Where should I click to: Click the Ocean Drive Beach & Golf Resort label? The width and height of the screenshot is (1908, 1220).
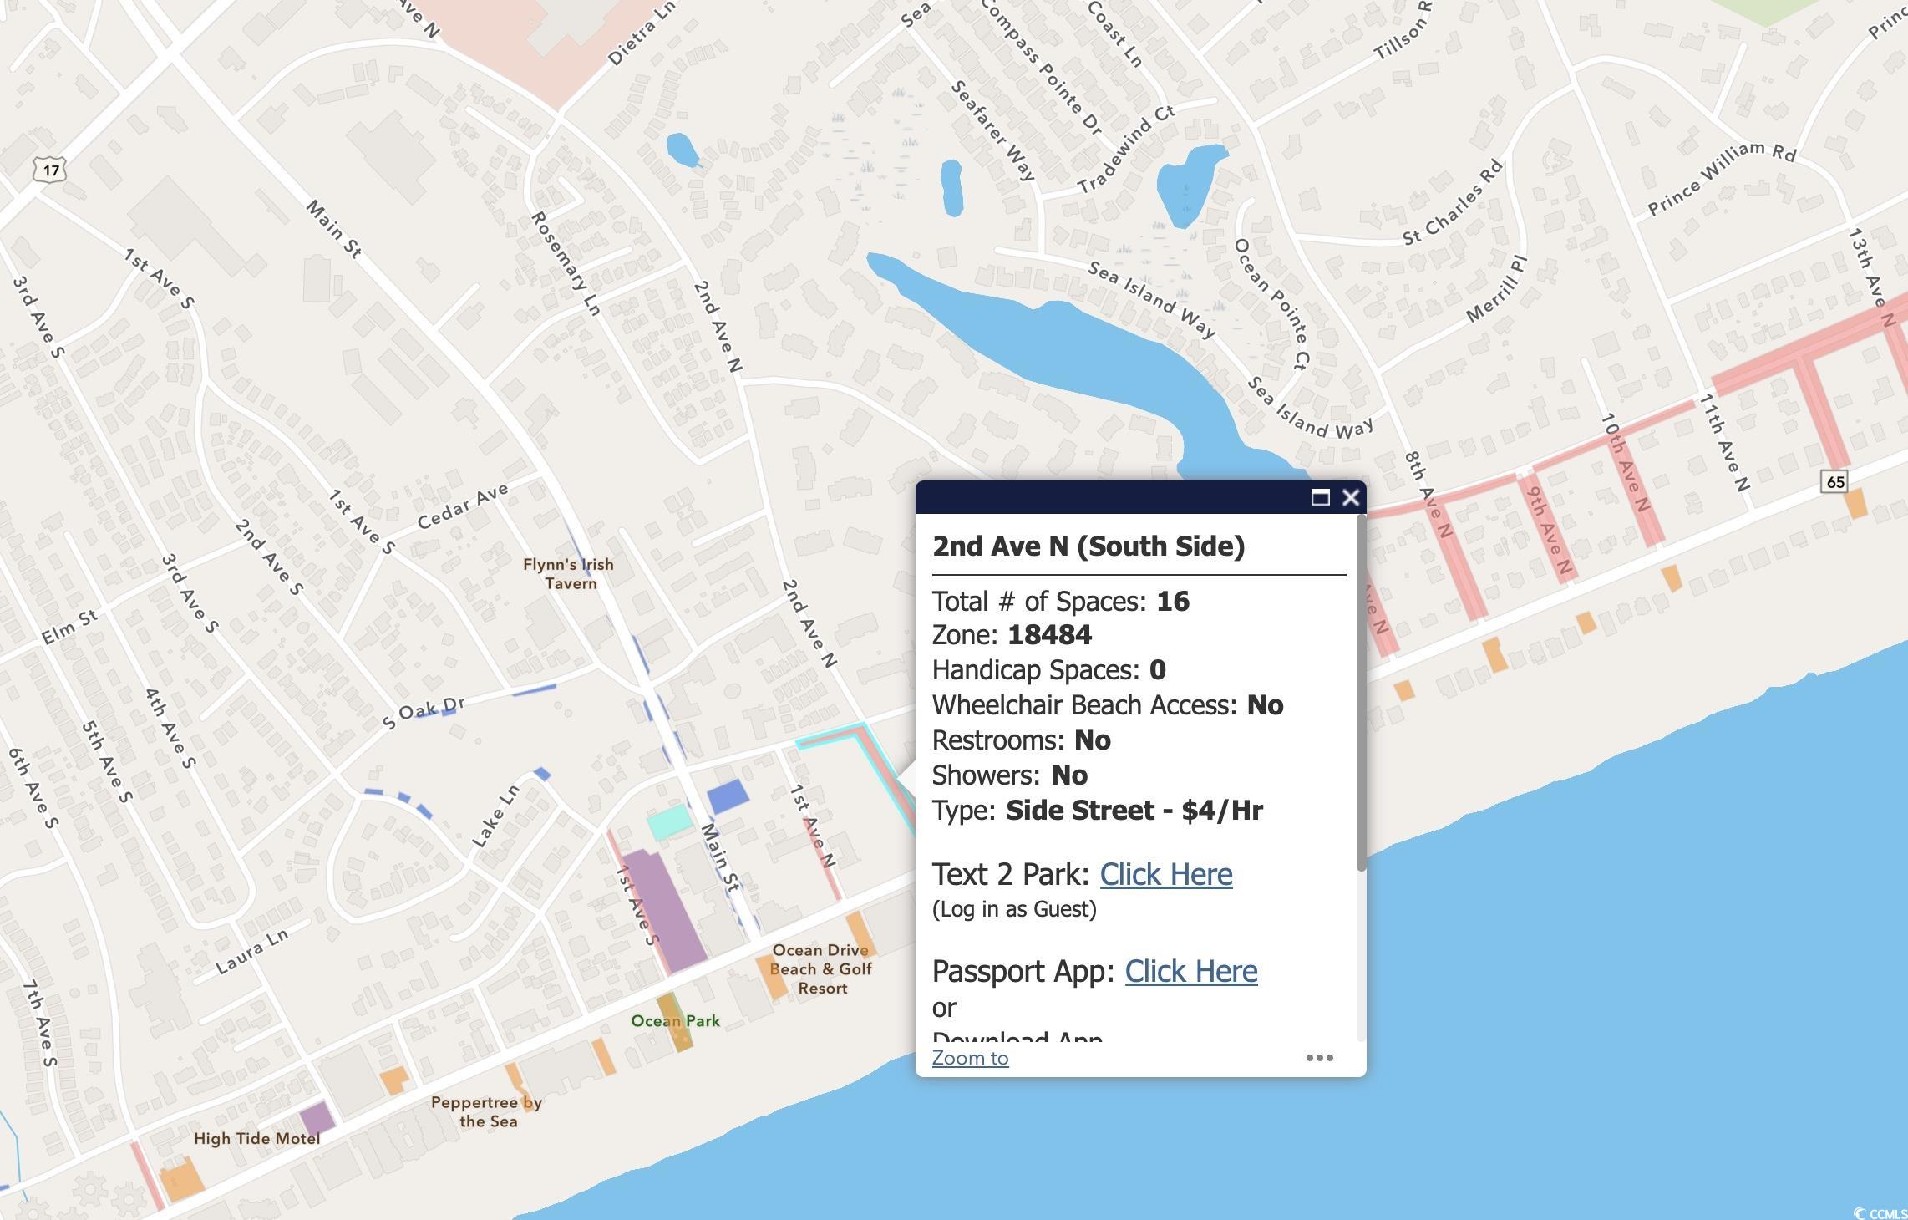coord(820,969)
